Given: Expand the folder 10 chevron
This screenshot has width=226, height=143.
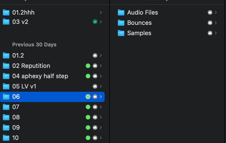Looking at the screenshot, I should tap(101, 138).
